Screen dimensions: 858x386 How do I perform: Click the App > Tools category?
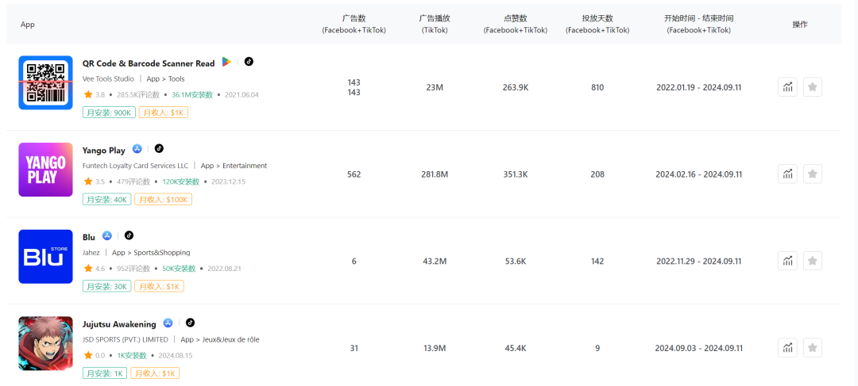coord(166,78)
